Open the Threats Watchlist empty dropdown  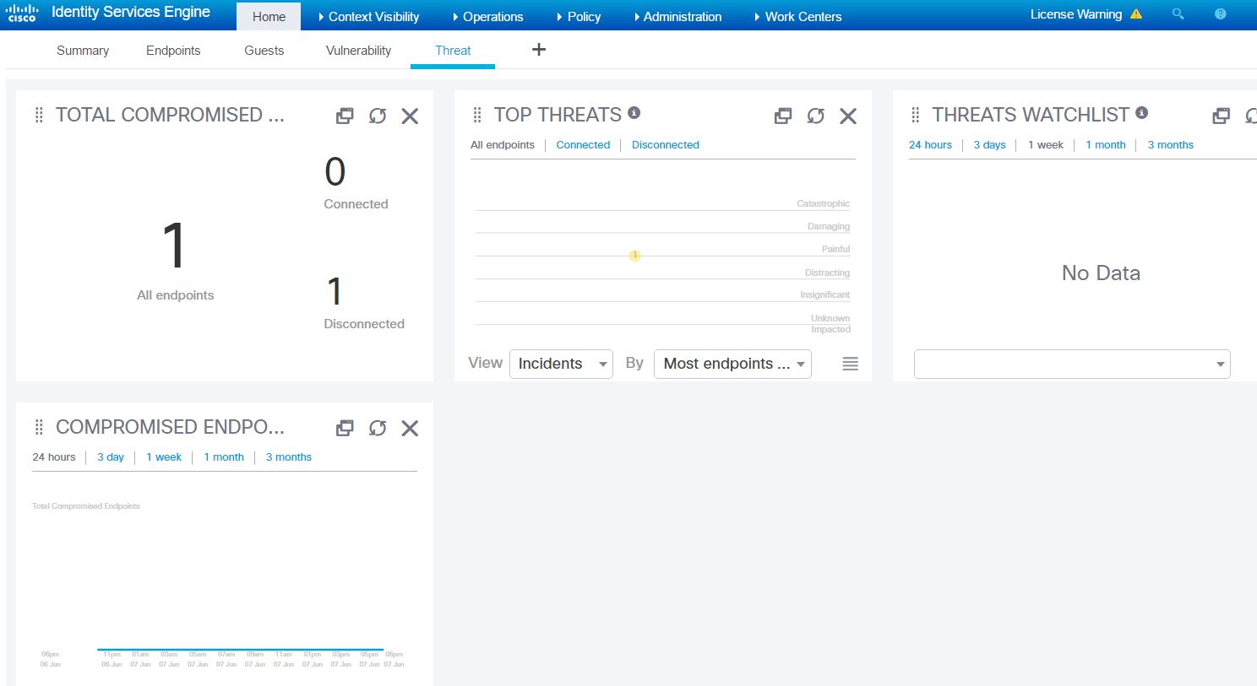click(1072, 364)
